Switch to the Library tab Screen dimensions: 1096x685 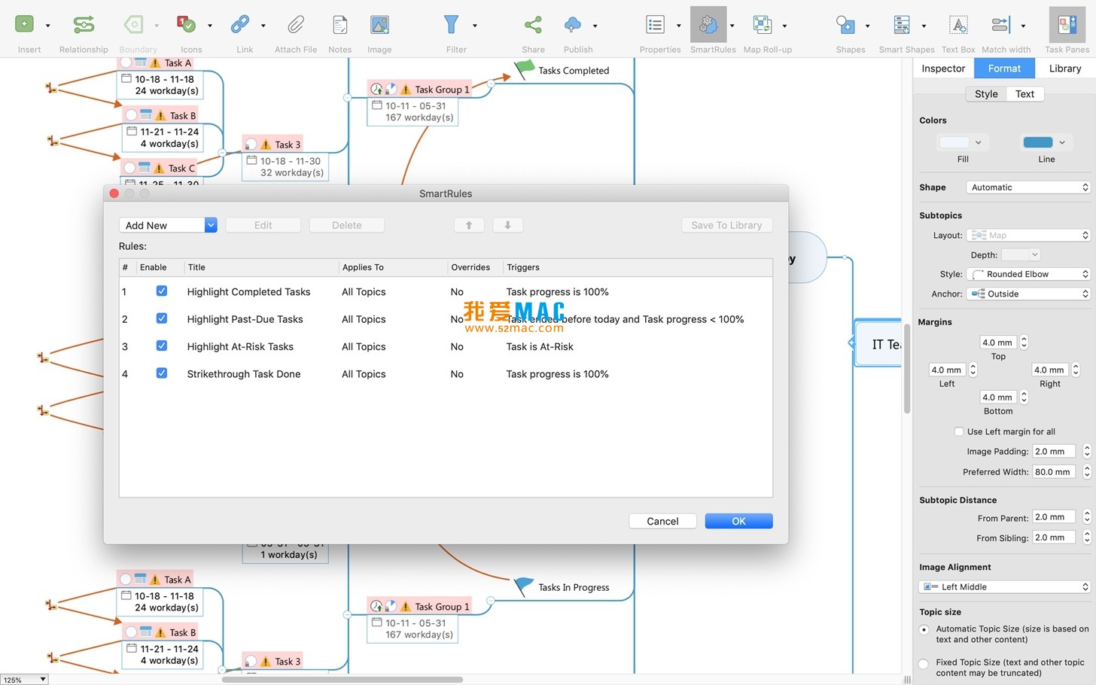click(1065, 68)
